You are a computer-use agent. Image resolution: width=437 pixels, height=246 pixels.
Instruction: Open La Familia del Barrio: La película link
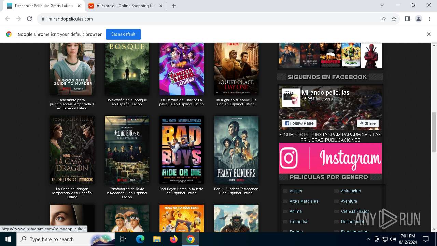[181, 102]
